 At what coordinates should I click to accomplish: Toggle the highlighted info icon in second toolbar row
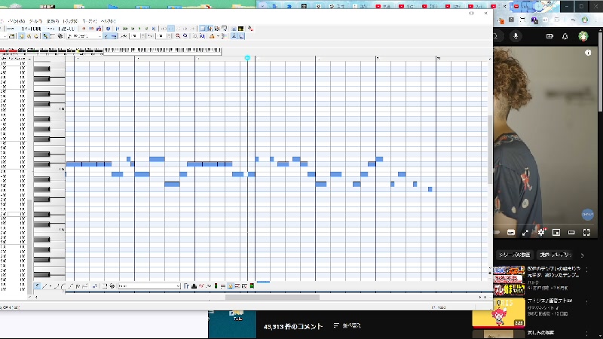click(x=234, y=36)
